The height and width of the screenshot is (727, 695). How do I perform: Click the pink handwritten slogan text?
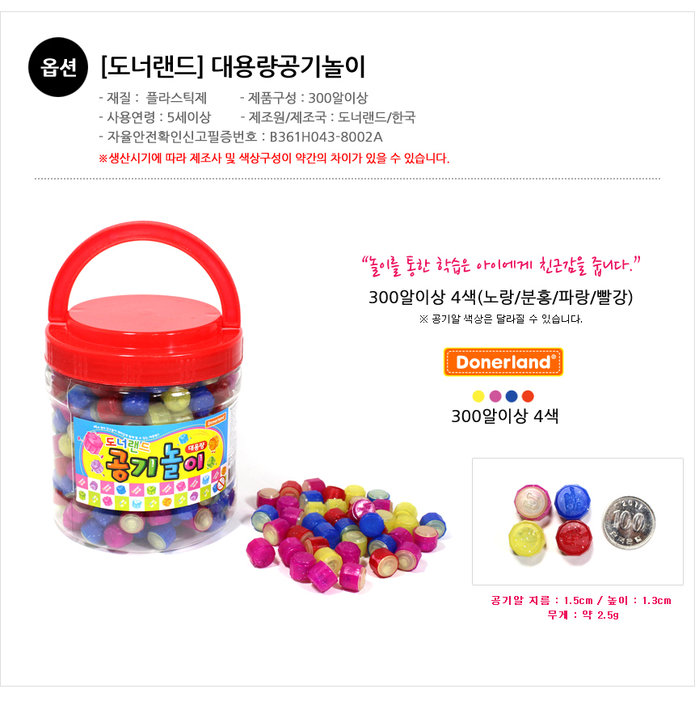click(501, 265)
